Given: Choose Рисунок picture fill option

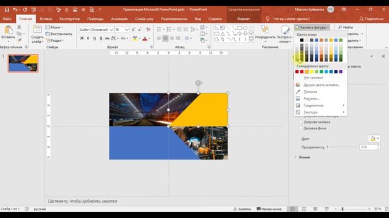Looking at the screenshot, I should point(311,99).
